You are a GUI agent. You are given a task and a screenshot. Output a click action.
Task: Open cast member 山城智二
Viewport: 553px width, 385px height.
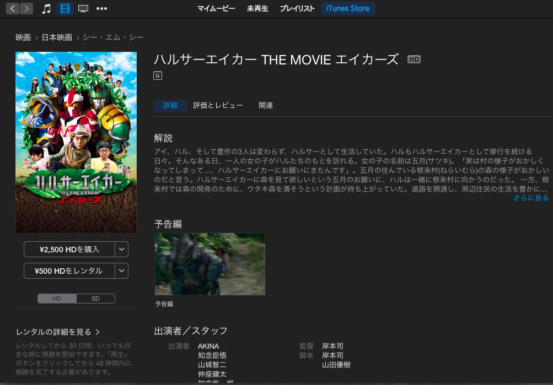pyautogui.click(x=212, y=365)
